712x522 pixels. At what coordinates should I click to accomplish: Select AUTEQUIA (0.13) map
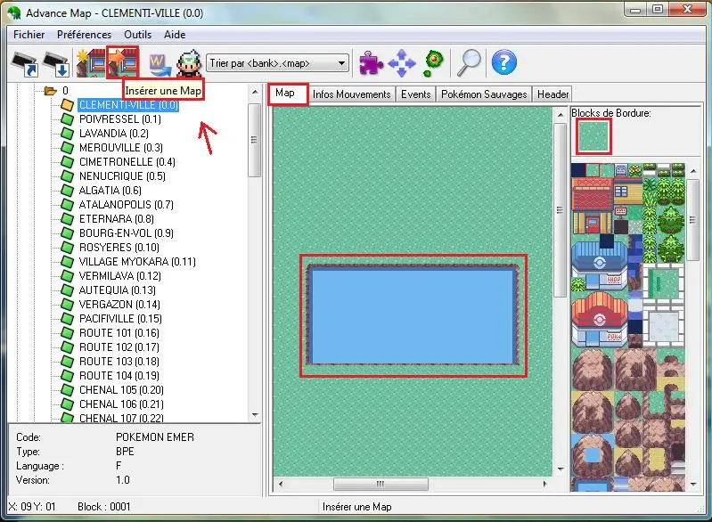[x=117, y=290]
